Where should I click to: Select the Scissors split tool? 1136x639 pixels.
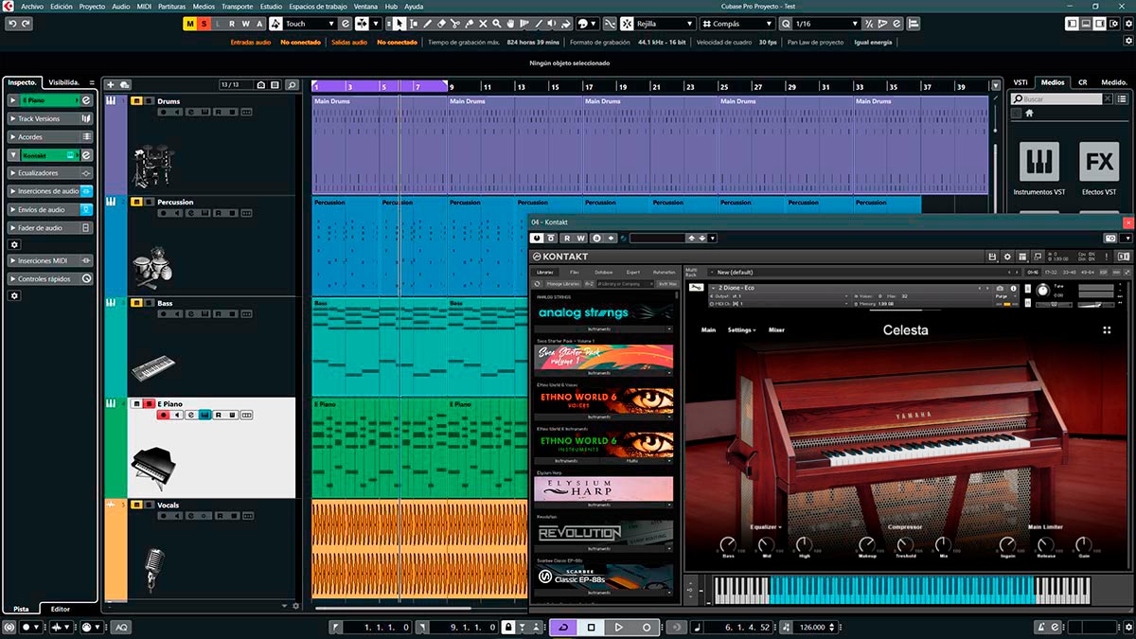click(x=455, y=24)
